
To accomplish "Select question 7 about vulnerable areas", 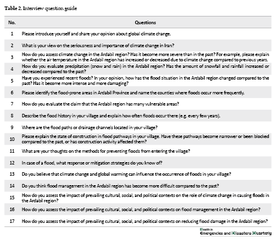I will pyautogui.click(x=100, y=104).
